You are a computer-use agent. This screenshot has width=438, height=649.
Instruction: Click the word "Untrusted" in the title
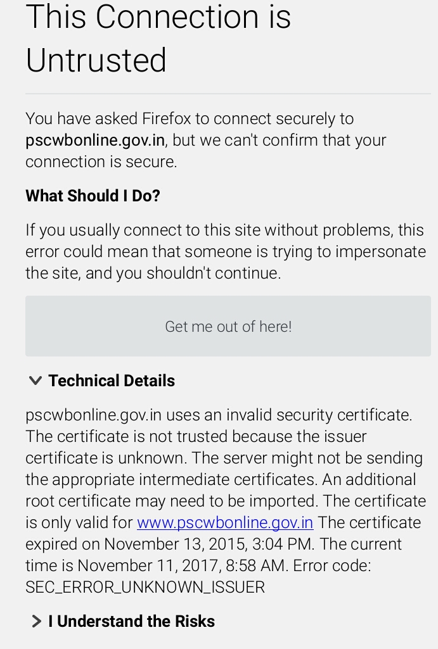96,60
